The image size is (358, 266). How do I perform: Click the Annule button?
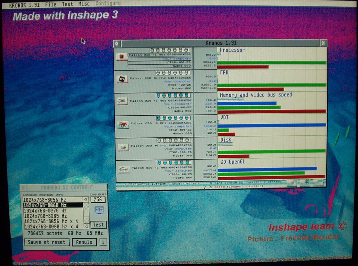coord(84,242)
